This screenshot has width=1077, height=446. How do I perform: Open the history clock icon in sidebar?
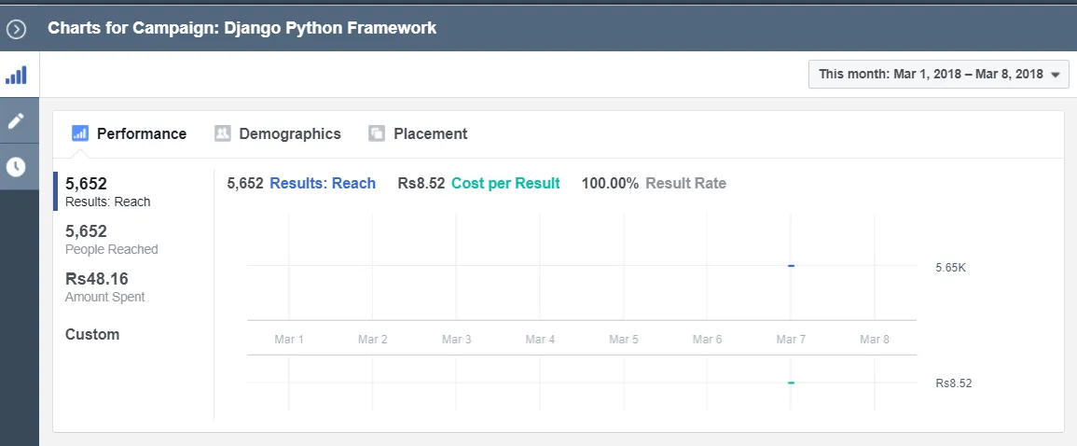[16, 166]
